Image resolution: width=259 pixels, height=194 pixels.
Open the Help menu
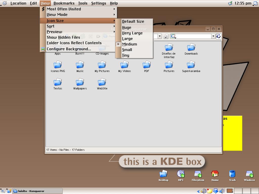point(114,3)
